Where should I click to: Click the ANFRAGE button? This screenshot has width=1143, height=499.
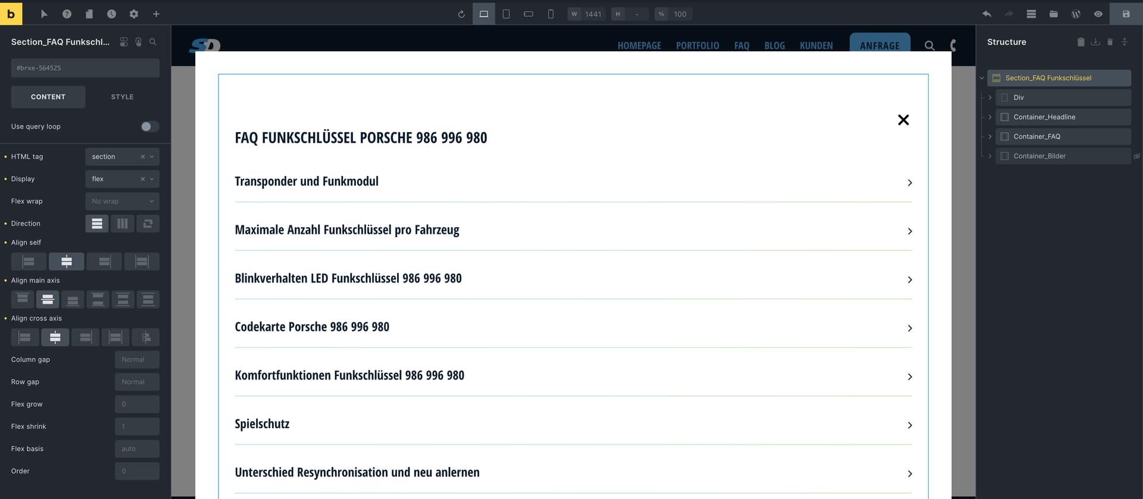[x=879, y=43]
